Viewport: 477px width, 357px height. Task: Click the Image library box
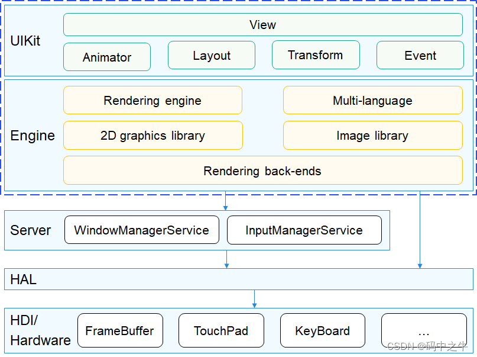pos(372,135)
